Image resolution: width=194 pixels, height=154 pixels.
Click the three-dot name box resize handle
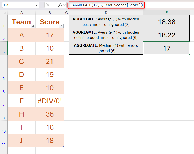point(42,5)
